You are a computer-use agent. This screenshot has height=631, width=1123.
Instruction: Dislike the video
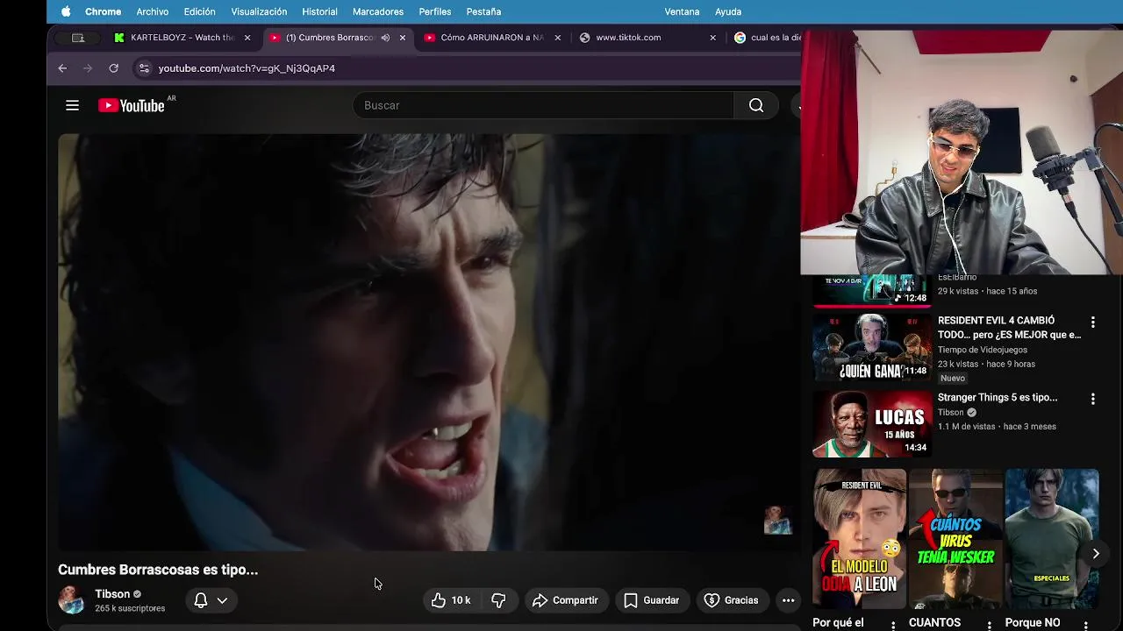click(498, 600)
